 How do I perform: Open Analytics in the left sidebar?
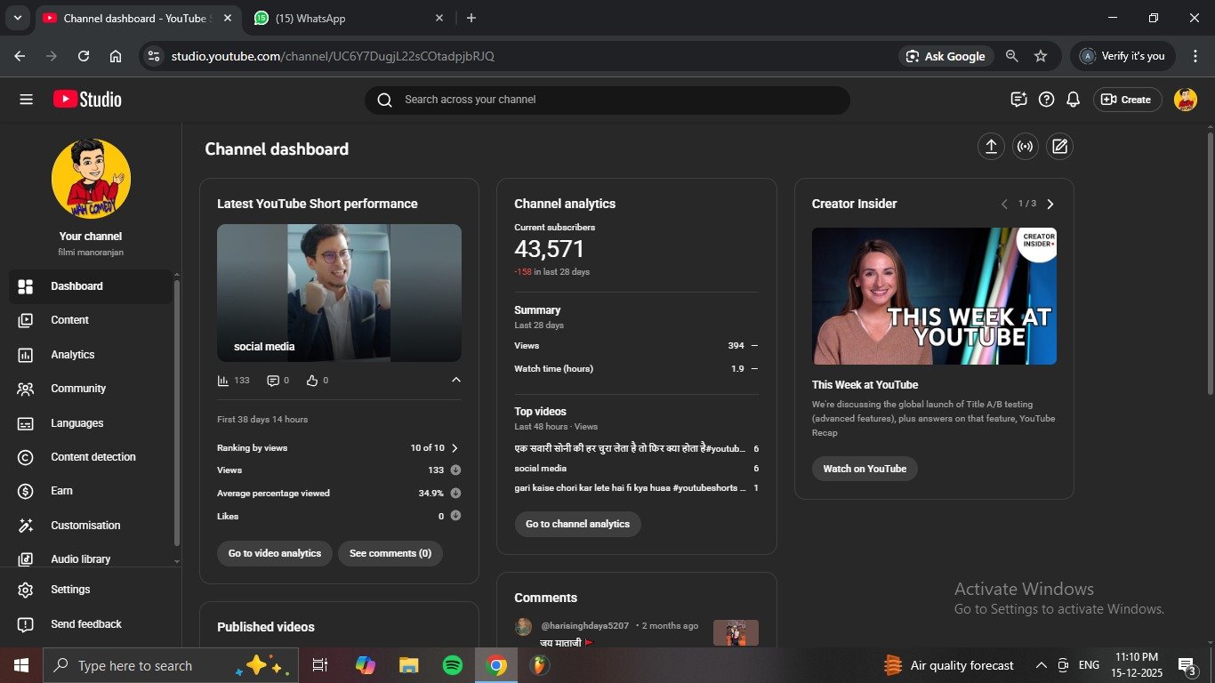[72, 355]
